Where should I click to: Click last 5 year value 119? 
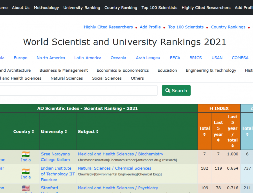[x=218, y=168]
